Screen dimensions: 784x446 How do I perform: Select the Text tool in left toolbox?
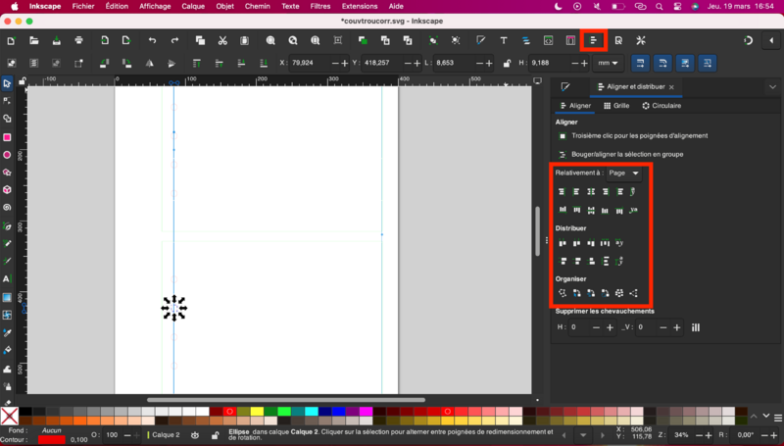7,278
